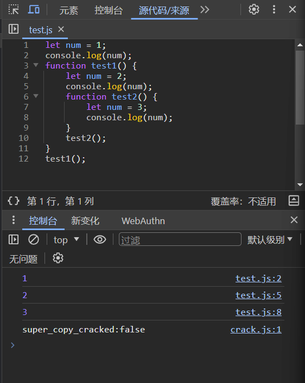Open the 控制台 tab in top bar
305x383 pixels.
coord(109,10)
